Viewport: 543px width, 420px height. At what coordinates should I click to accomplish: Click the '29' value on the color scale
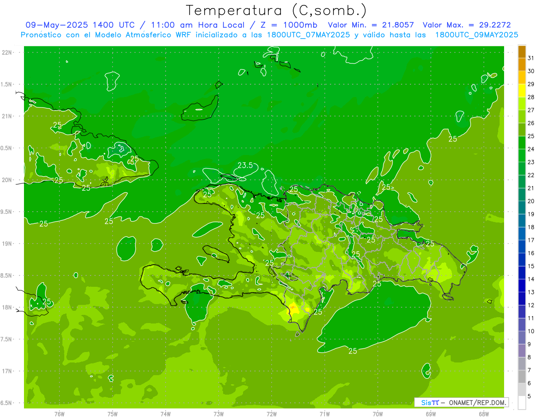531,84
